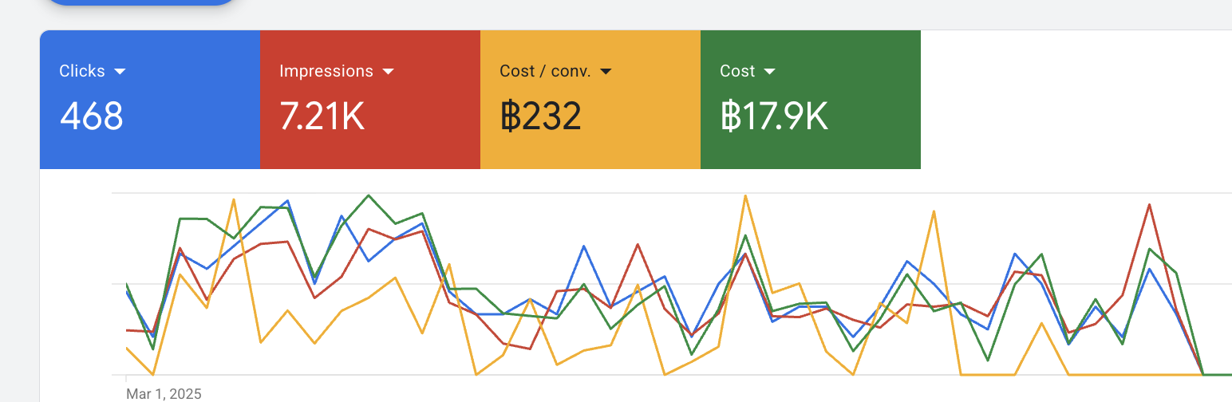Viewport: 1232px width, 402px height.
Task: Select the yellow Cost / conv. scorecard
Action: 590,100
